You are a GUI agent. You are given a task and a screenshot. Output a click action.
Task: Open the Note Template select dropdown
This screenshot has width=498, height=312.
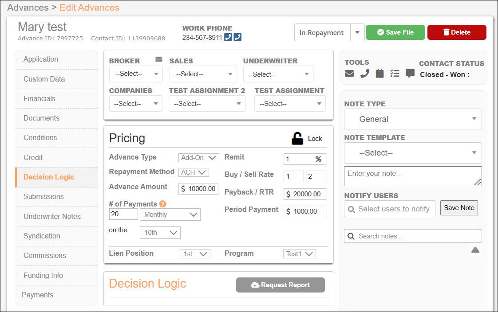[413, 153]
